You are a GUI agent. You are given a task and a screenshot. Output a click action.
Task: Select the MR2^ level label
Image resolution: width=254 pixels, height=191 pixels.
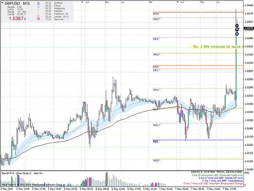[x=156, y=55]
